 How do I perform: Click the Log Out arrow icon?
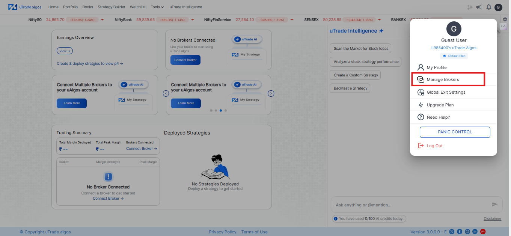(421, 146)
